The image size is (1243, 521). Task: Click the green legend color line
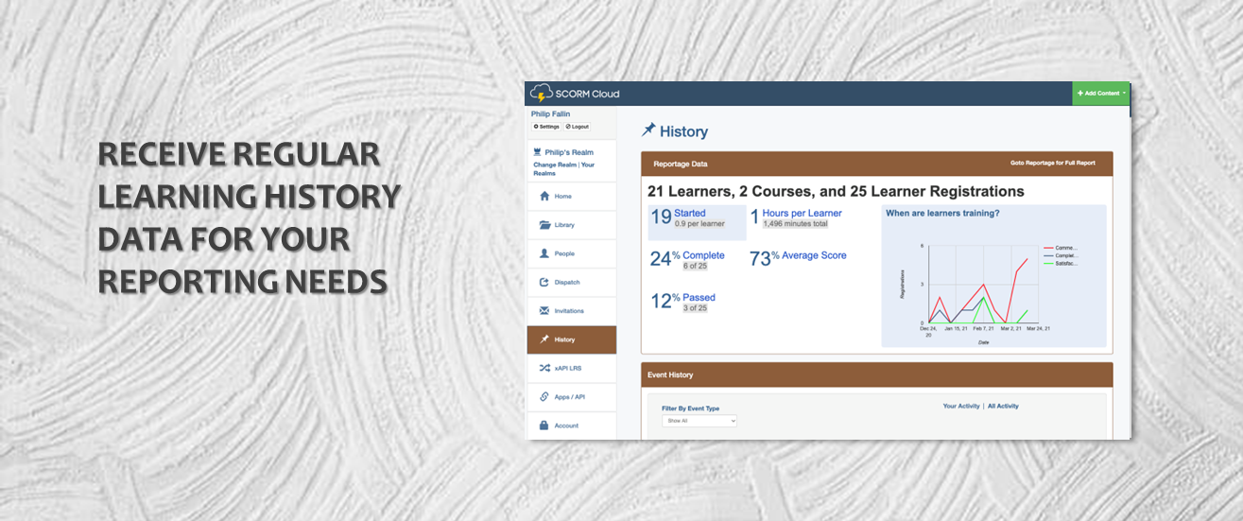pyautogui.click(x=1047, y=263)
